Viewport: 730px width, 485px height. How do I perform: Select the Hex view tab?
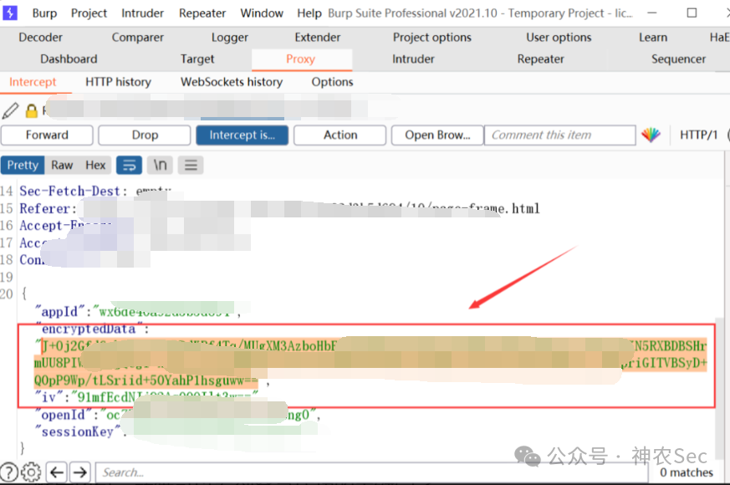pyautogui.click(x=95, y=166)
